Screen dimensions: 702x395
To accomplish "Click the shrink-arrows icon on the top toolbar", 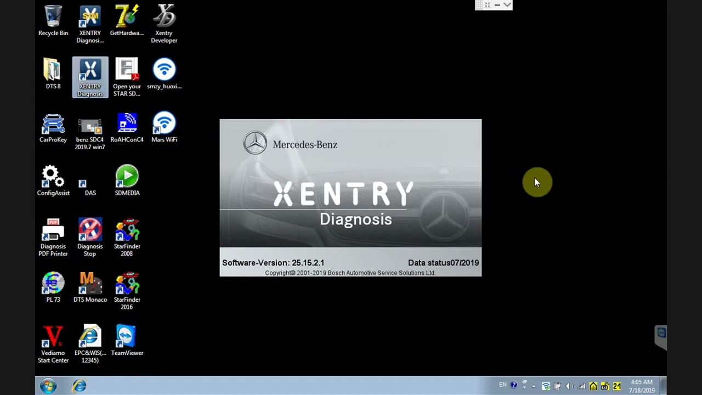I will point(487,5).
